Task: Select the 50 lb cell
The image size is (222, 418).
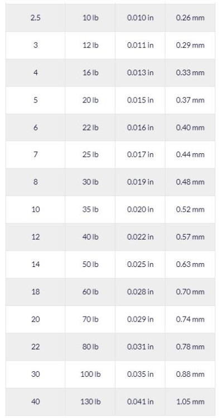Action: click(90, 264)
